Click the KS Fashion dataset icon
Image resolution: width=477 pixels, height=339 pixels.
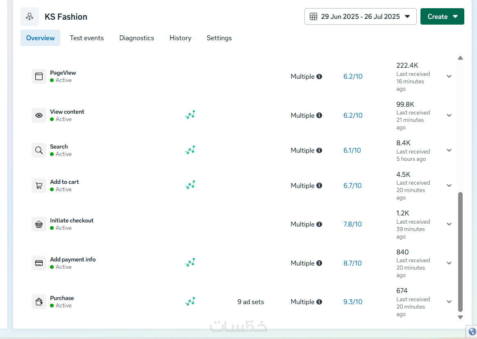tap(30, 17)
